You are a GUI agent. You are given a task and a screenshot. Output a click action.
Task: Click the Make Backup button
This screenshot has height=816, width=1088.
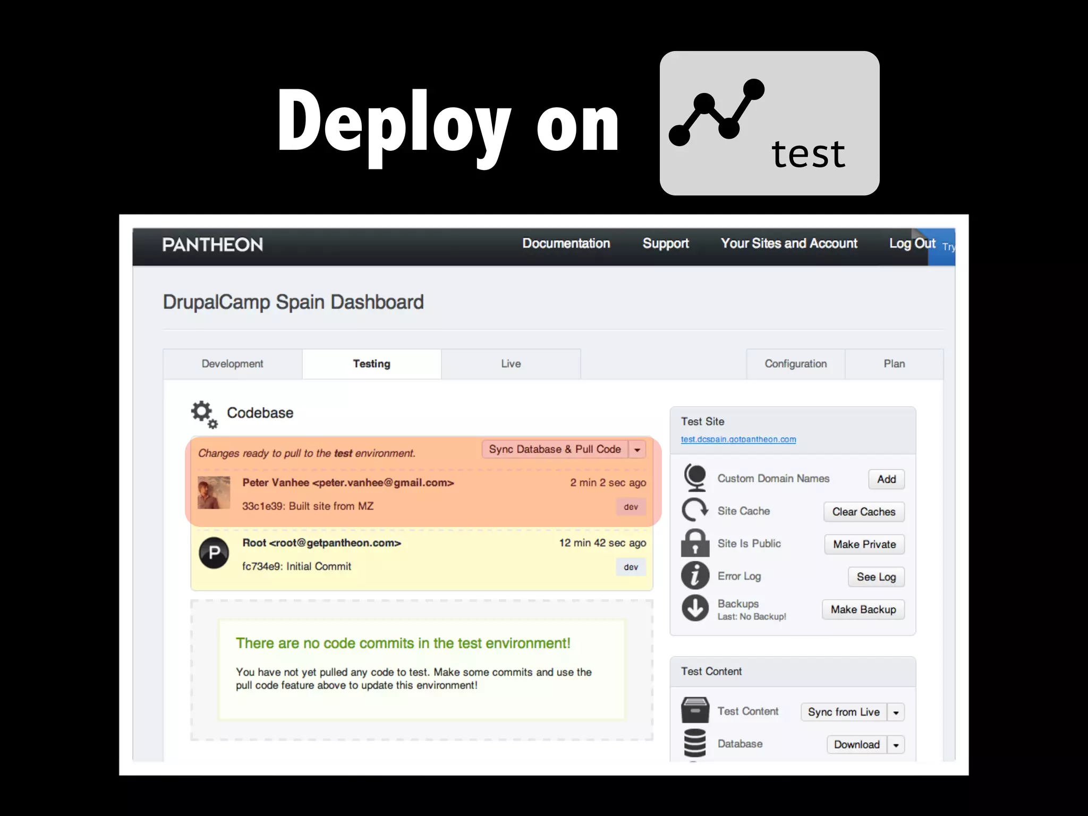(x=863, y=609)
